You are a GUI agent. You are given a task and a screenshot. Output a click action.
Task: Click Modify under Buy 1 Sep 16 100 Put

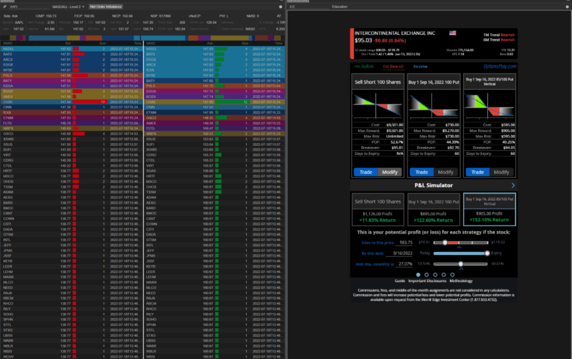(445, 172)
